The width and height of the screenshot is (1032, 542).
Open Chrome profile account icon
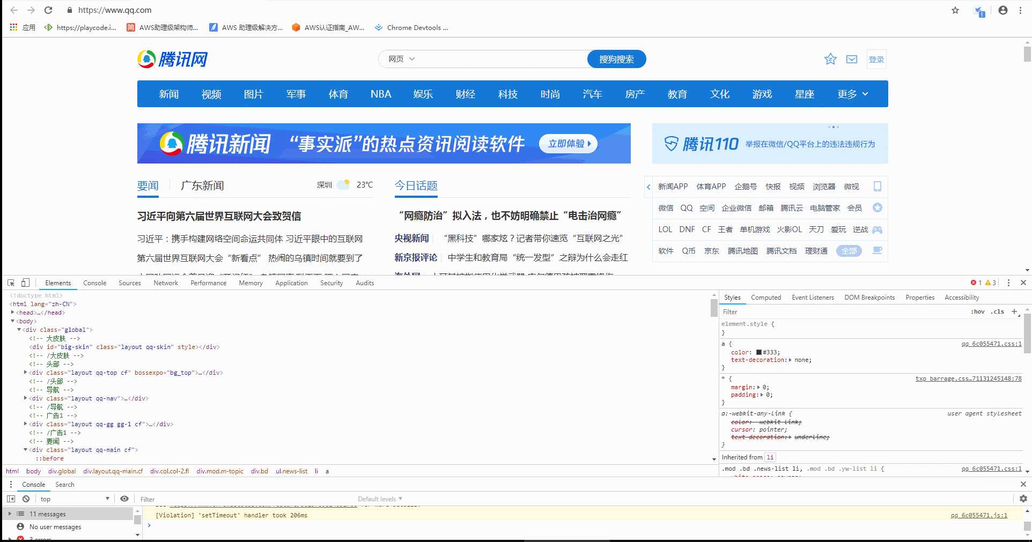coord(1003,10)
